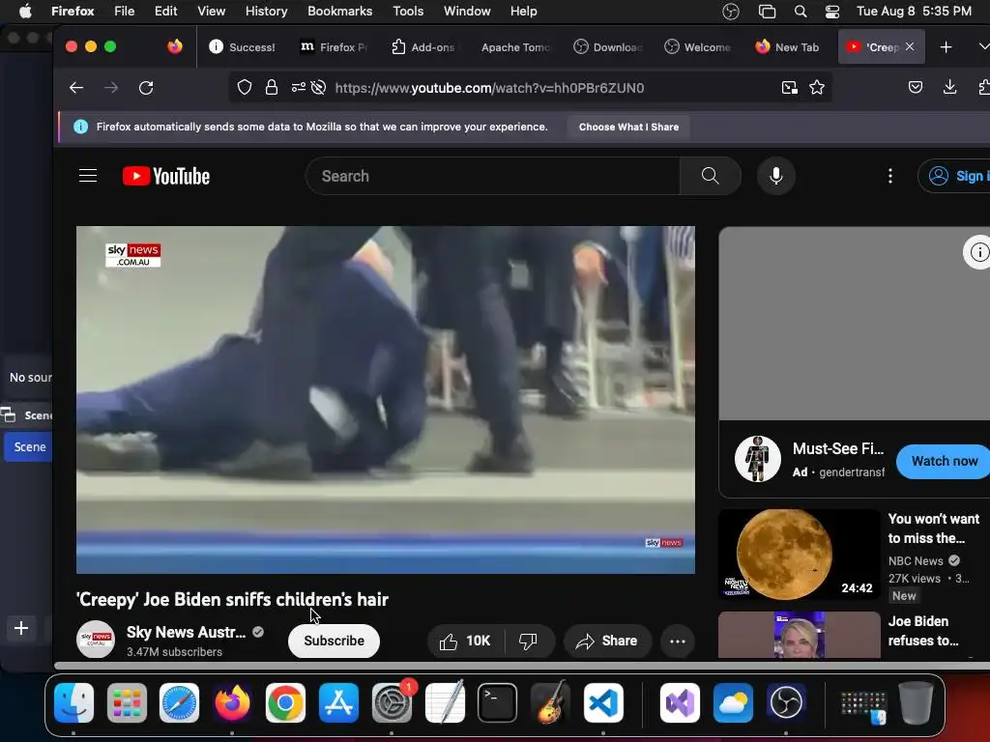Expand the list all tabs chevron
Screen dimensions: 990x742
point(983,46)
